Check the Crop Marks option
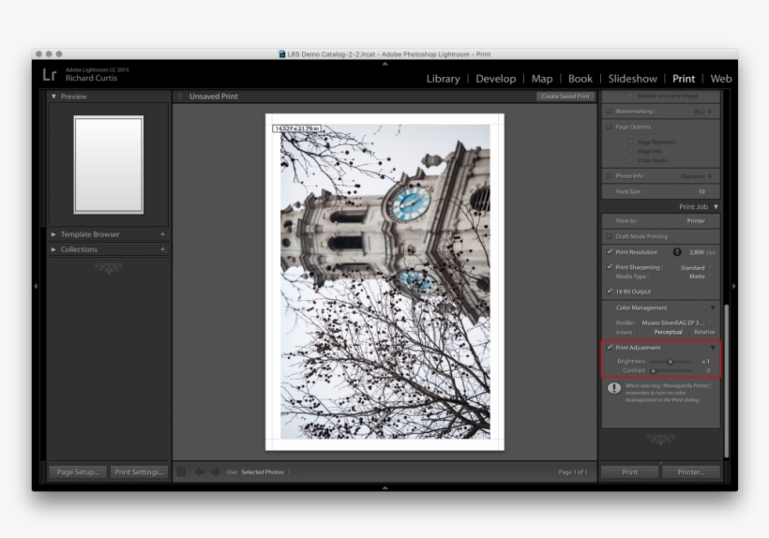Image resolution: width=769 pixels, height=538 pixels. point(631,160)
